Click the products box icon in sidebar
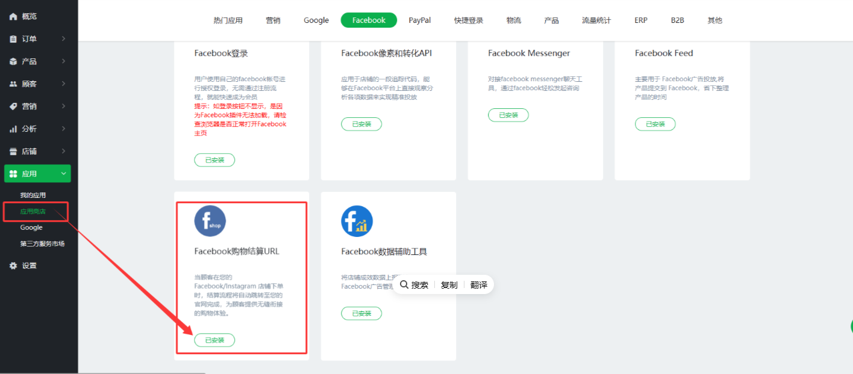 [13, 61]
